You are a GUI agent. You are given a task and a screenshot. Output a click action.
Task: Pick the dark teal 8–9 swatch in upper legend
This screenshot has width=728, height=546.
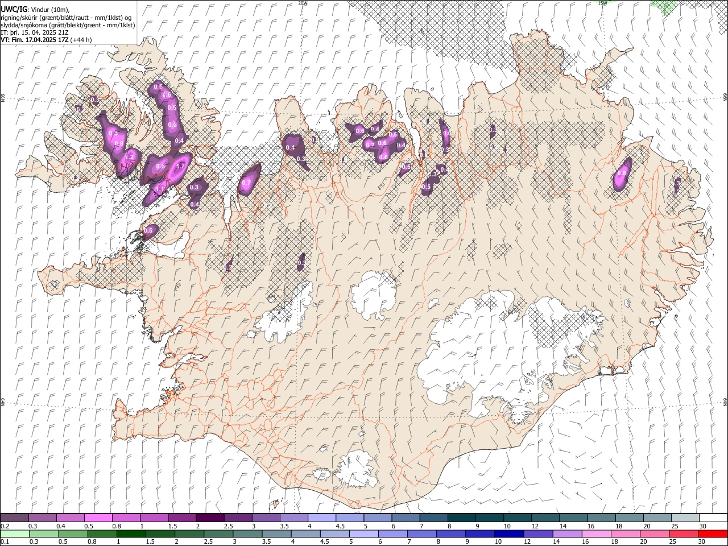coord(461,518)
